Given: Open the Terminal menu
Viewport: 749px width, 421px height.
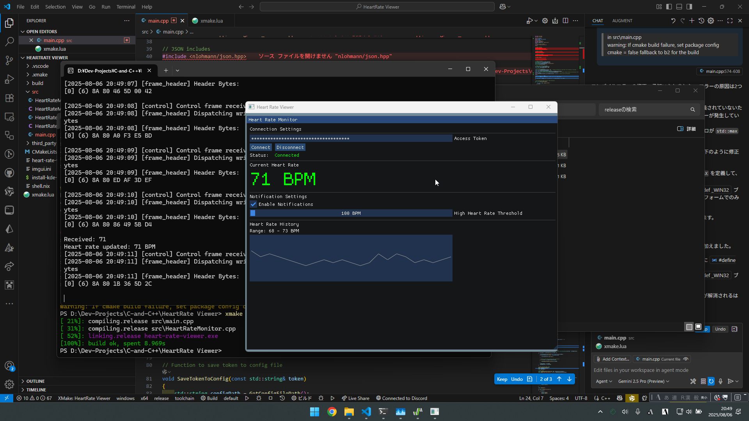Looking at the screenshot, I should pyautogui.click(x=126, y=7).
